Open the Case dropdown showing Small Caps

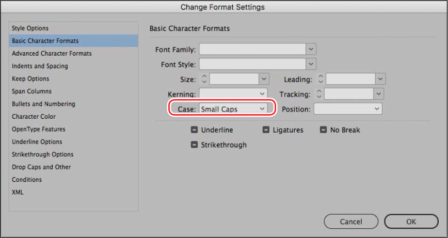233,109
